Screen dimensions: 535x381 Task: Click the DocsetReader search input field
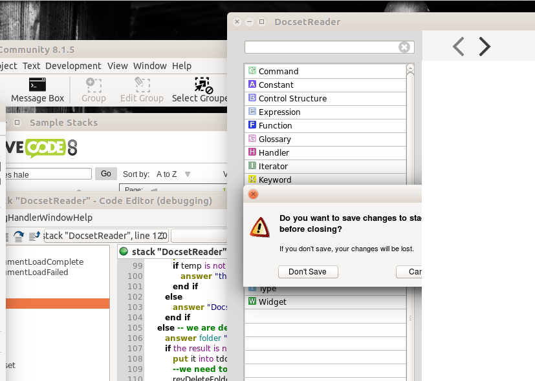pyautogui.click(x=322, y=47)
